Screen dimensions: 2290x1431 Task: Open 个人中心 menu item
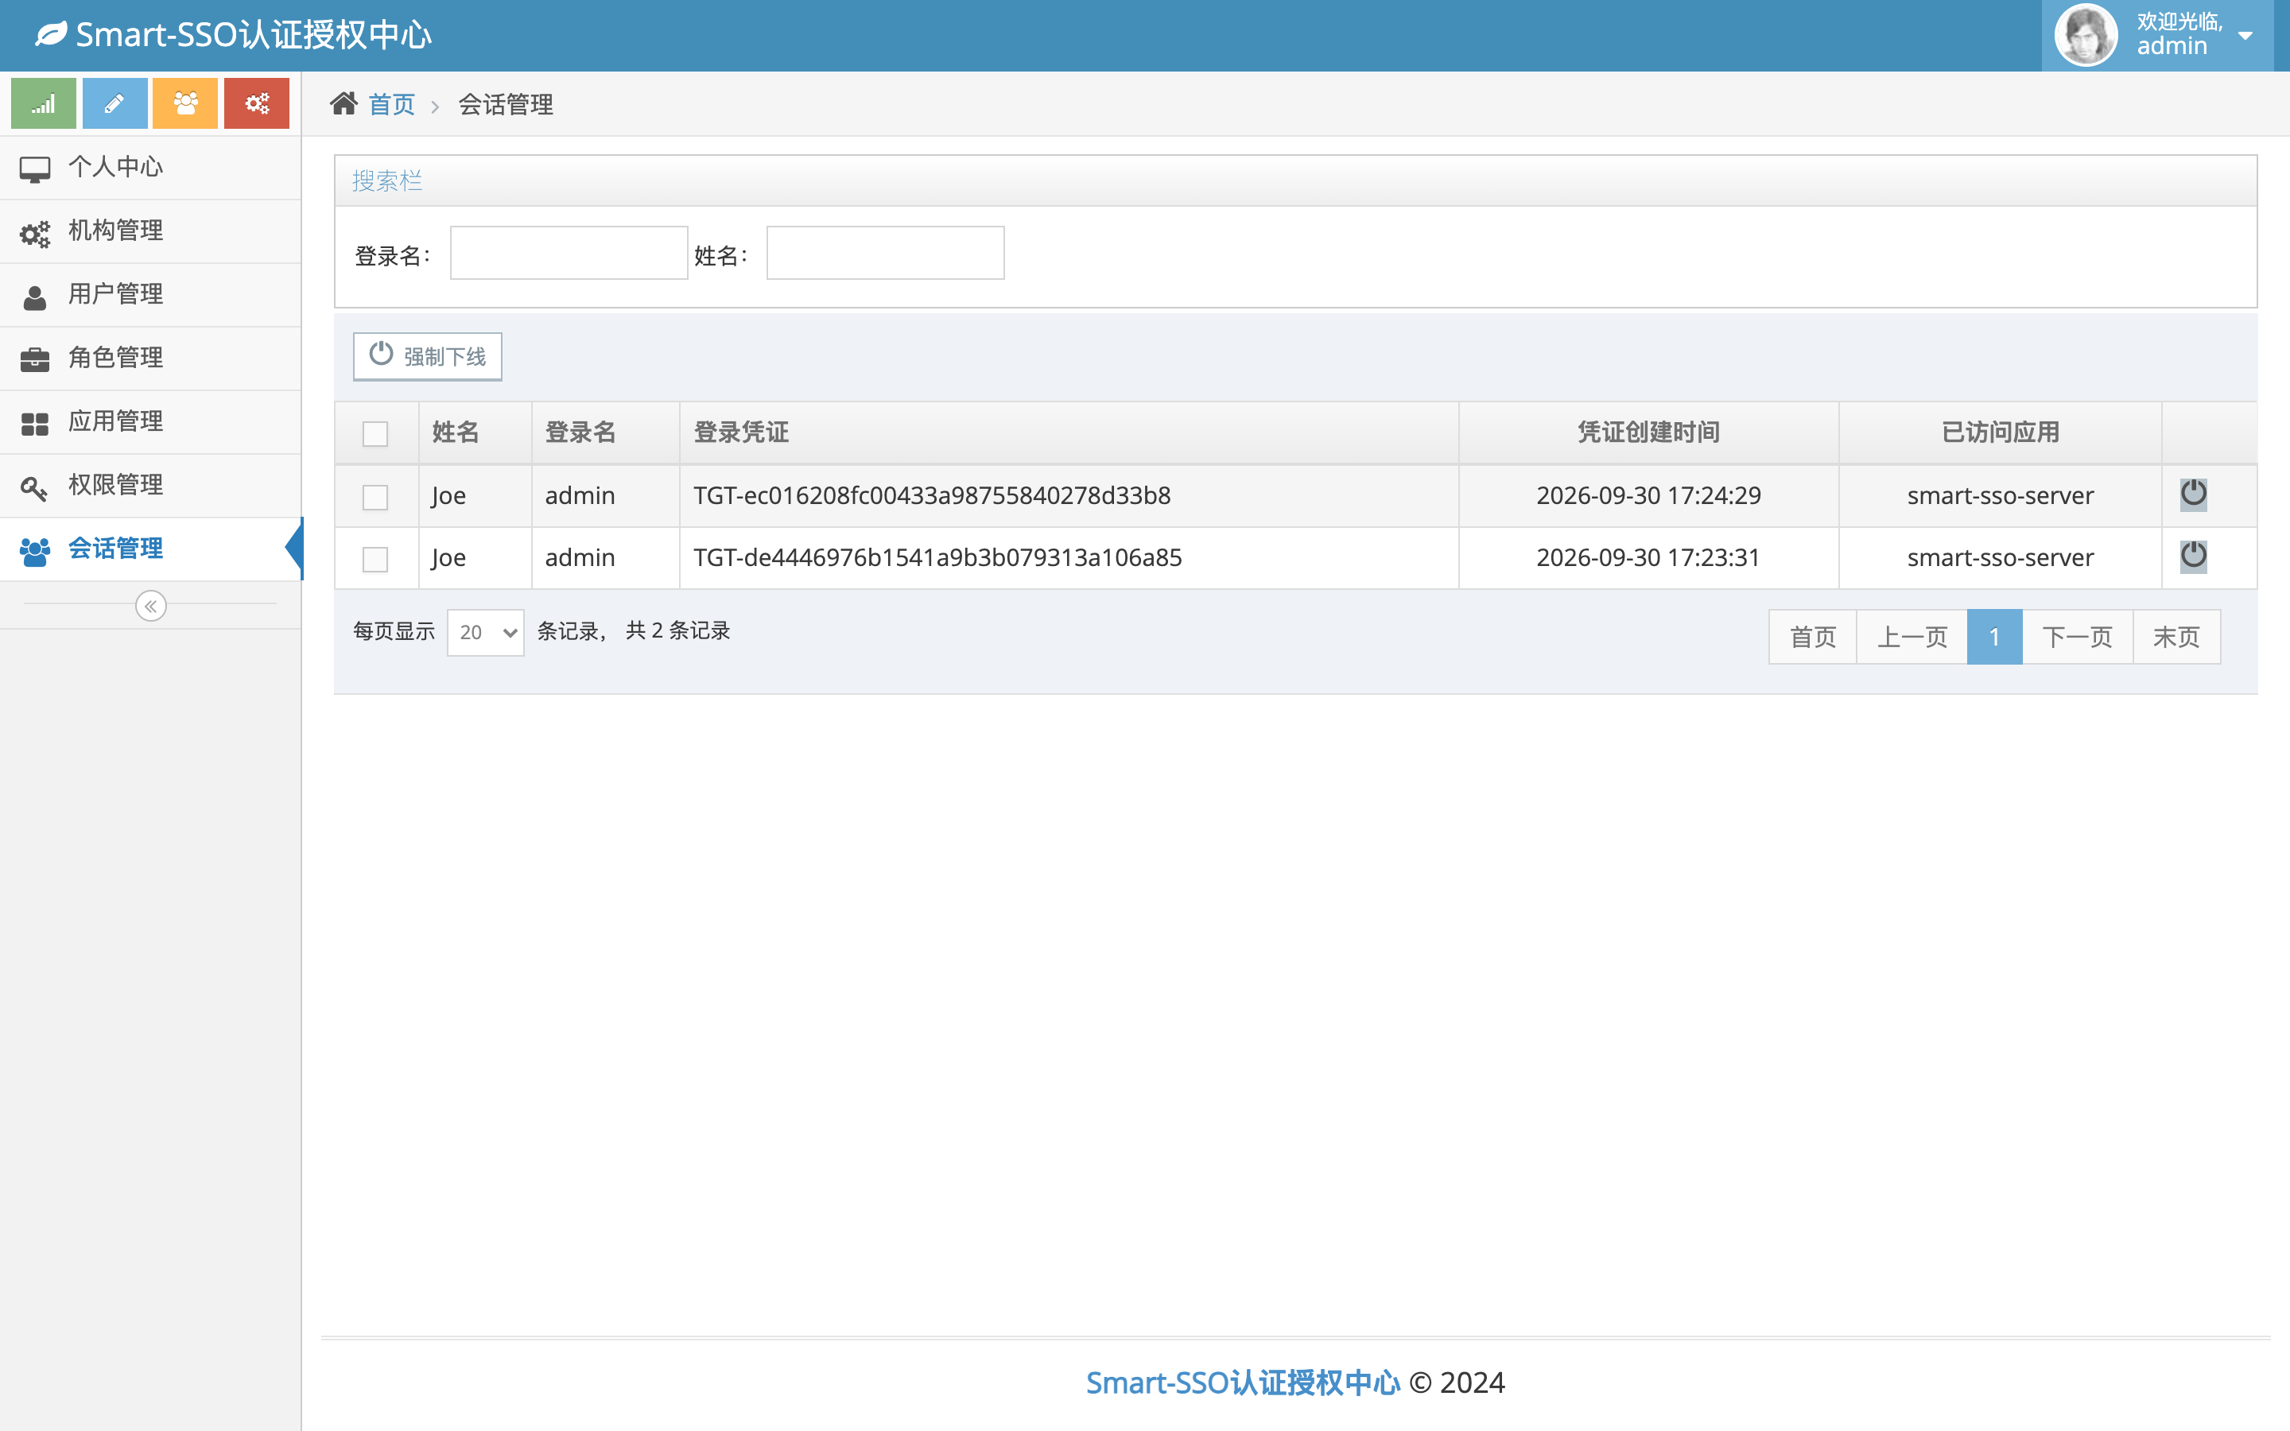click(x=150, y=168)
